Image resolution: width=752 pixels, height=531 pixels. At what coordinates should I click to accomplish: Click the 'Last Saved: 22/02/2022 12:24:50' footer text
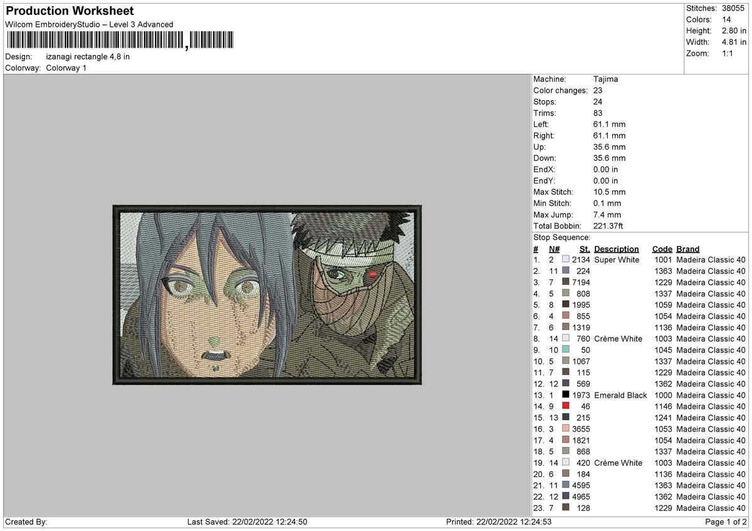tap(247, 522)
